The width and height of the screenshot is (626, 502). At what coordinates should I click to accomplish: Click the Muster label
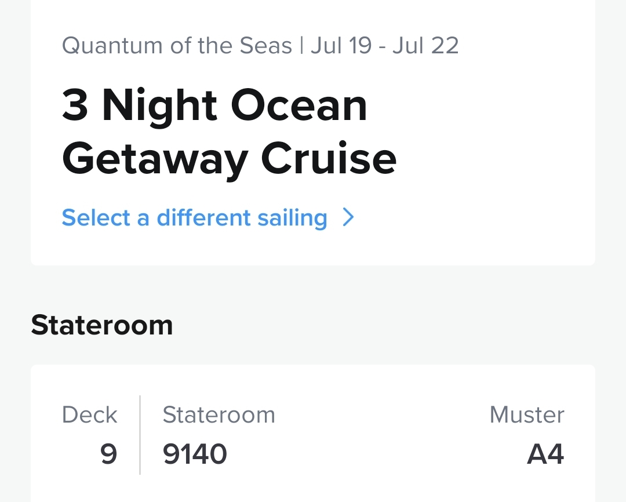tap(526, 415)
